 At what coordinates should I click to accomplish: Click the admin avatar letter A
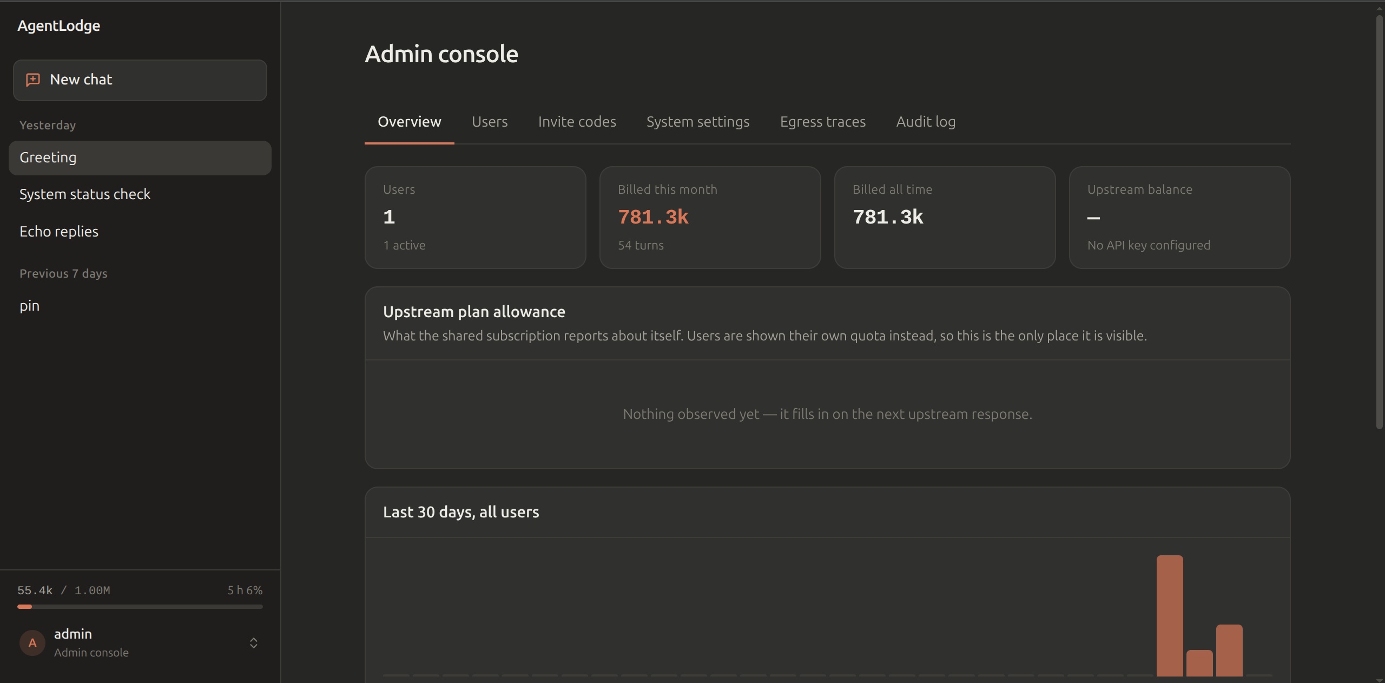[x=32, y=643]
